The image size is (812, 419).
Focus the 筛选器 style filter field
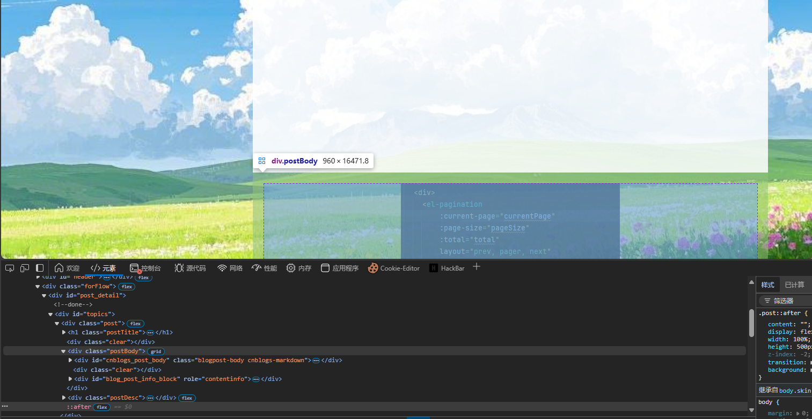pos(786,301)
